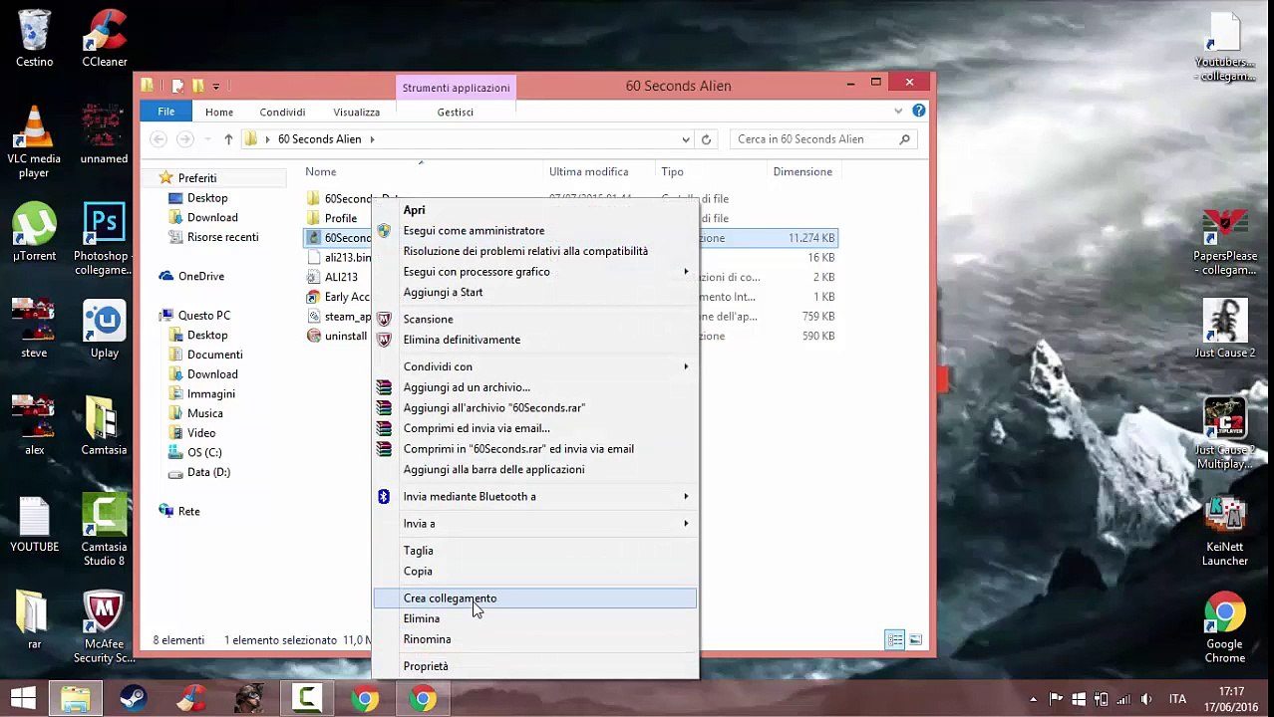1274x717 pixels.
Task: Open VLC media player desktop icon
Action: point(34,142)
